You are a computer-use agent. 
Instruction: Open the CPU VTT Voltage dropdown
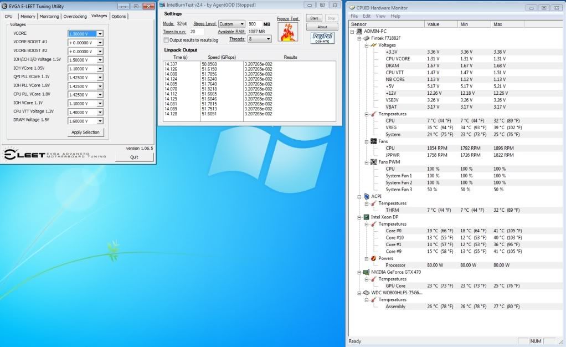pos(100,113)
